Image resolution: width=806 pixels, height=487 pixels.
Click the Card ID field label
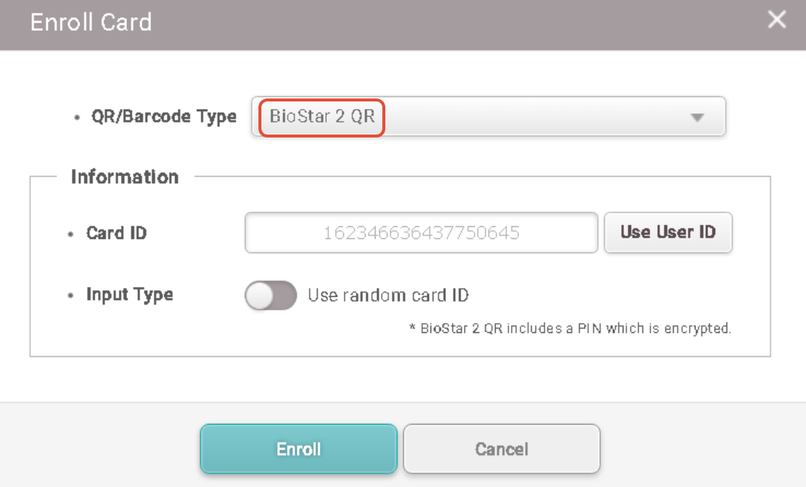[116, 233]
